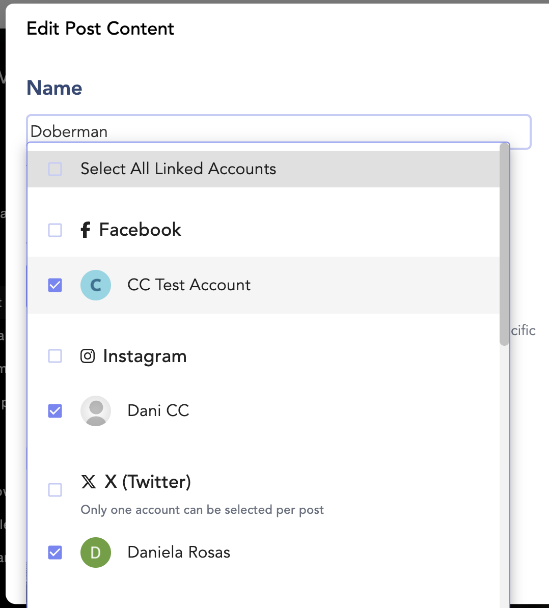Click the 'Only one account can be selected' note
This screenshot has width=549, height=608.
[x=202, y=510]
